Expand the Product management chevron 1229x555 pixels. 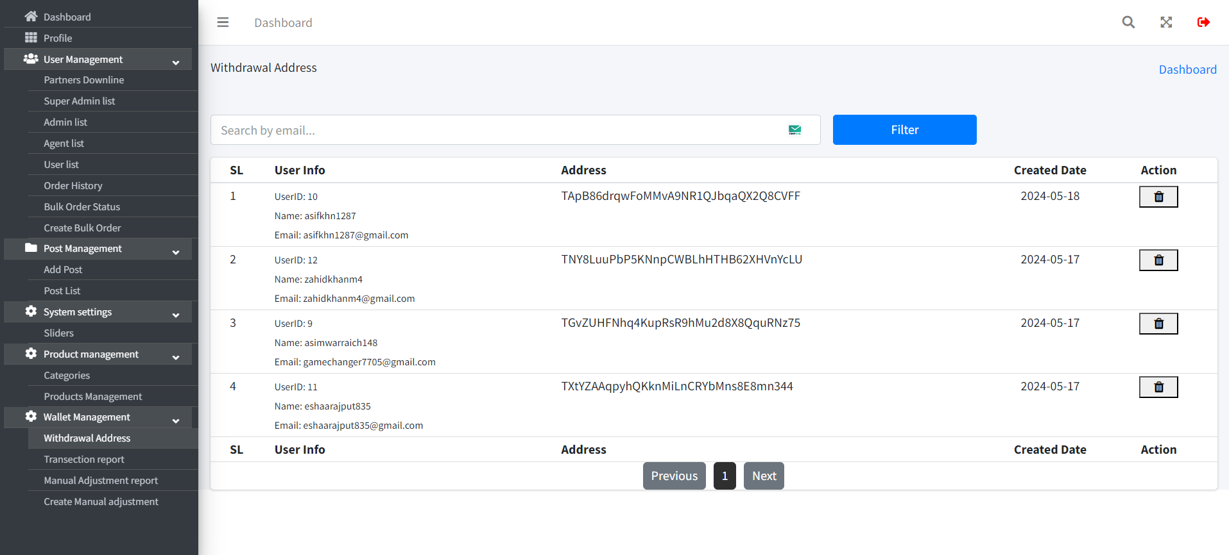coord(176,356)
